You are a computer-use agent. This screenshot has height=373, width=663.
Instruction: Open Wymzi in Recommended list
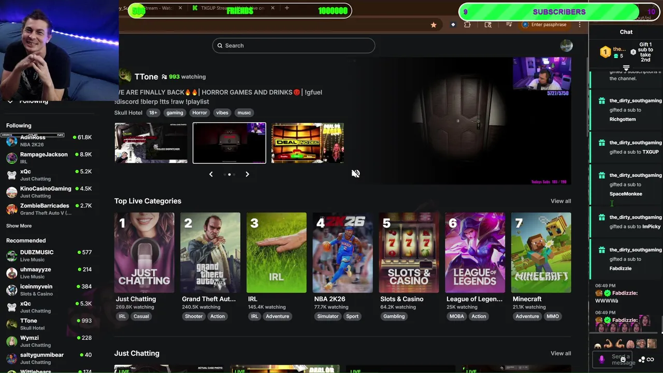coord(49,341)
